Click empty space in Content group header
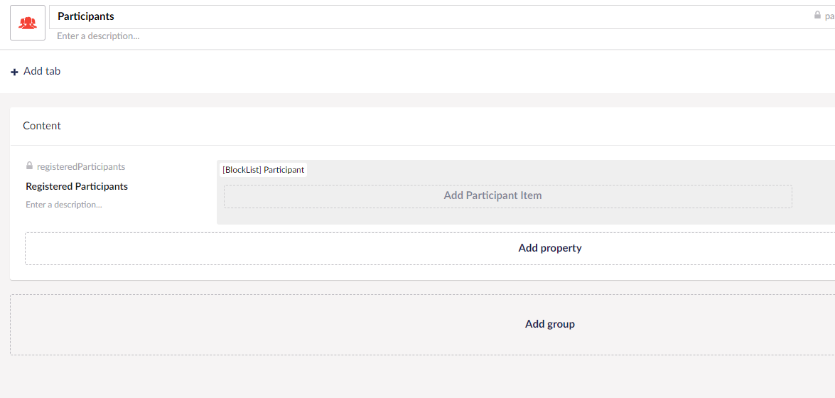The height and width of the screenshot is (398, 835). point(426,126)
